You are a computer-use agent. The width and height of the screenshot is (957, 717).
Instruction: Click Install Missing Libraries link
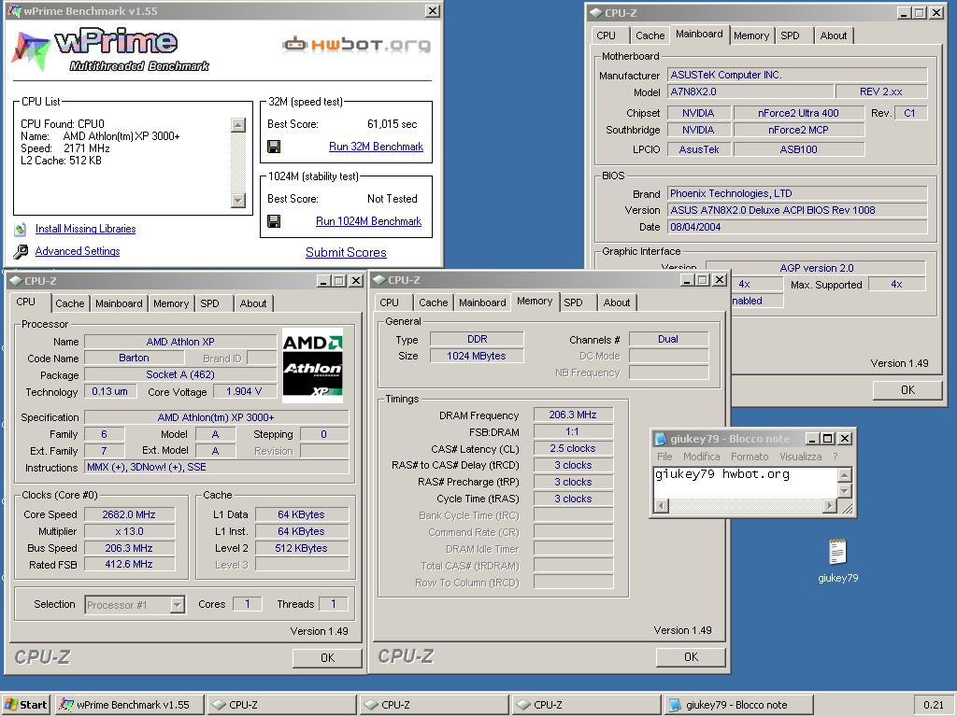click(x=85, y=229)
